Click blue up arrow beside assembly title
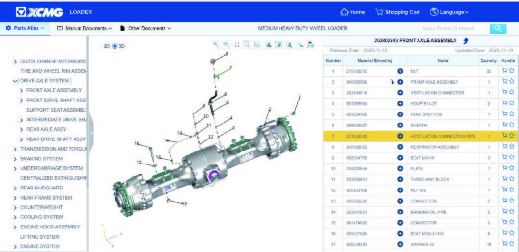Screen dimensions: 519x252 466,41
